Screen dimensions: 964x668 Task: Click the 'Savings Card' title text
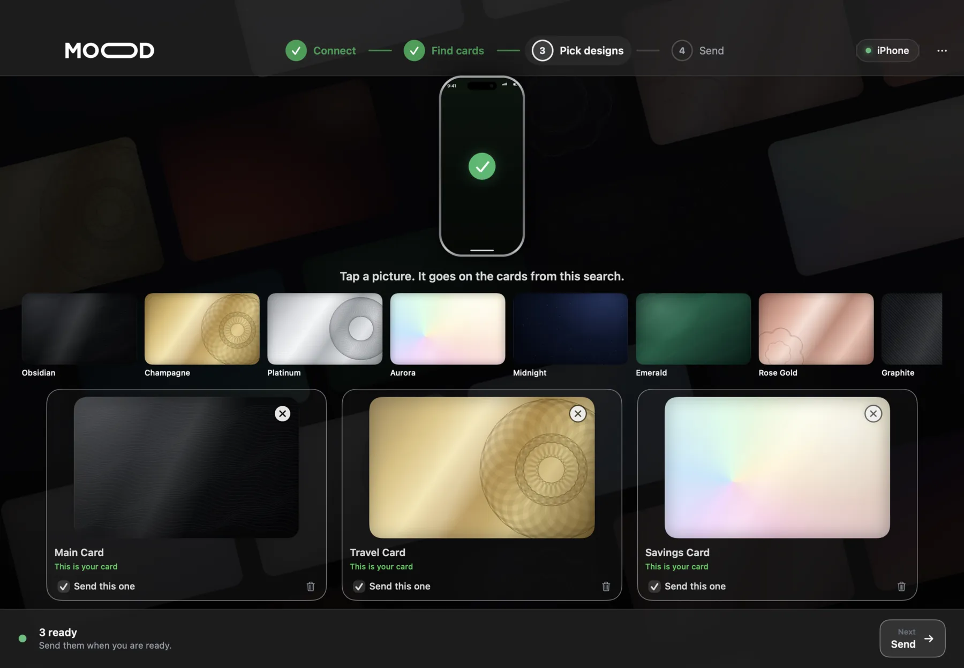(x=677, y=552)
